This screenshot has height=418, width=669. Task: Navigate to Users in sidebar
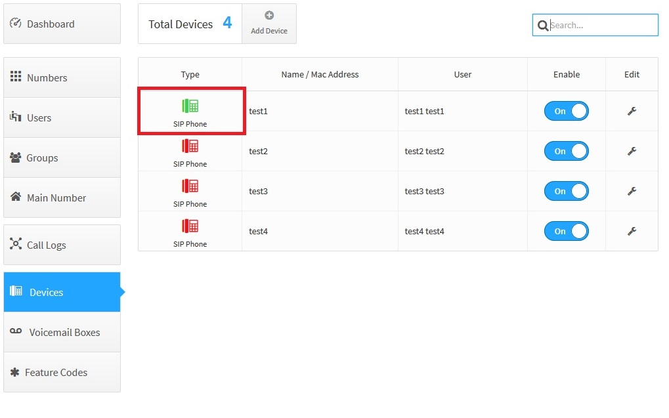[x=62, y=117]
